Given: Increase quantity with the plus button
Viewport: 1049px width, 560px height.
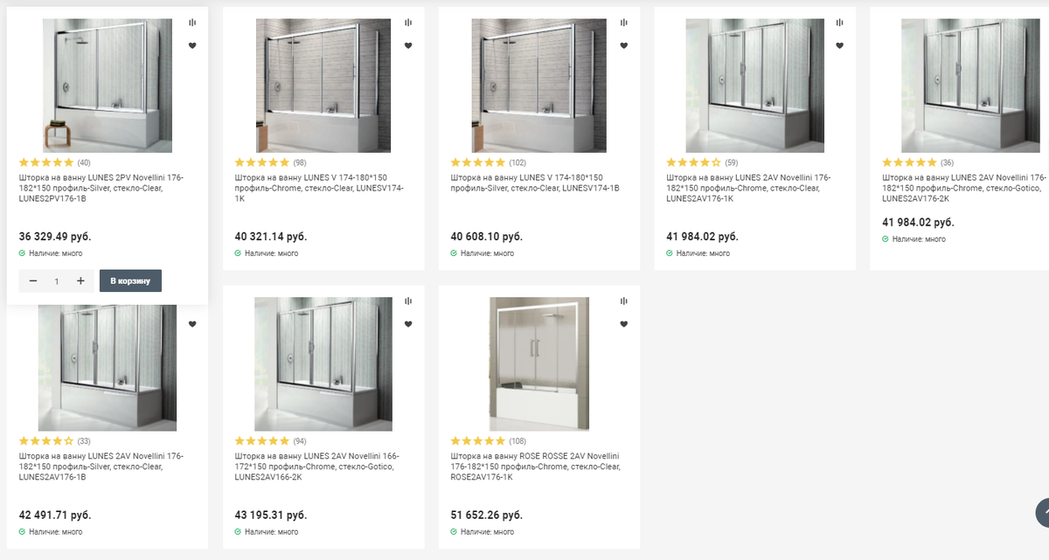Looking at the screenshot, I should tap(80, 280).
